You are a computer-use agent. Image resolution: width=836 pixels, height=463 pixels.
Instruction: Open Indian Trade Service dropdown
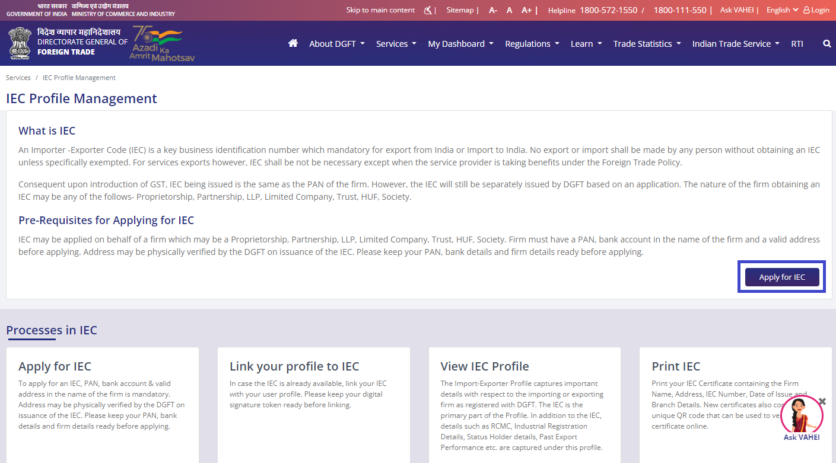coord(736,44)
